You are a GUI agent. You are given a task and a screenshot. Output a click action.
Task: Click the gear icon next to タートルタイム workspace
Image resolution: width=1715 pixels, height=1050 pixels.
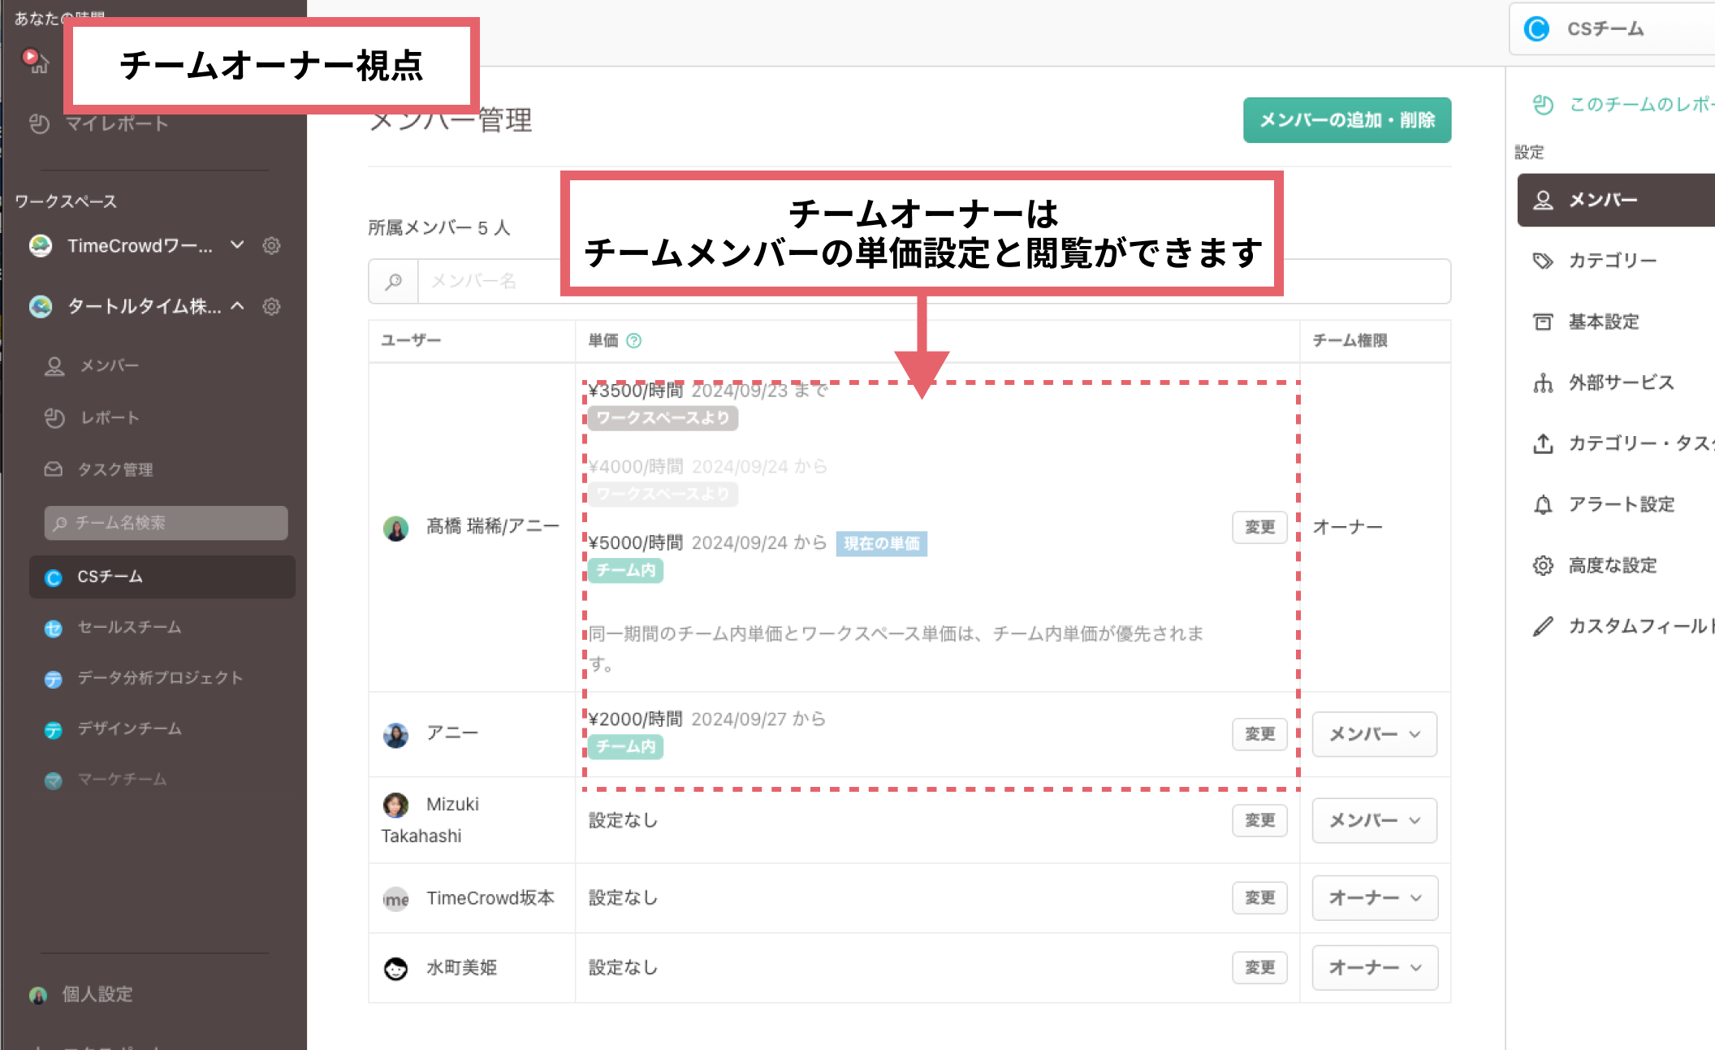pyautogui.click(x=271, y=306)
